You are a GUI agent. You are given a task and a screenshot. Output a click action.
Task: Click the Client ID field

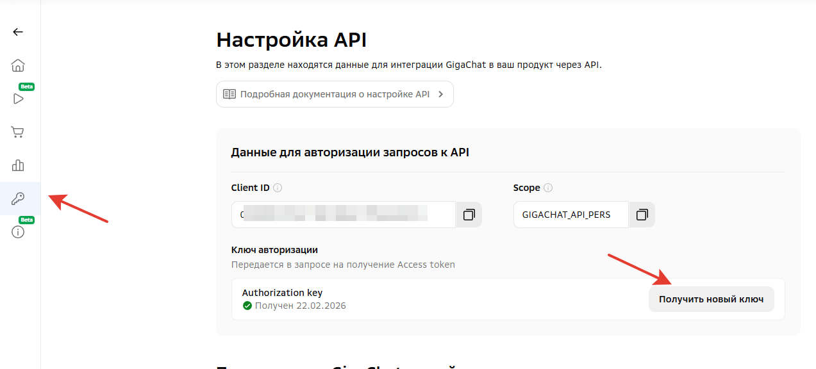tap(344, 215)
